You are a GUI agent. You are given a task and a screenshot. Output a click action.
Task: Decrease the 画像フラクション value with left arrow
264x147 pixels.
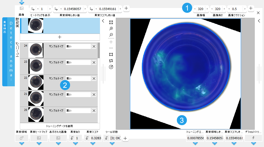tap(229, 9)
